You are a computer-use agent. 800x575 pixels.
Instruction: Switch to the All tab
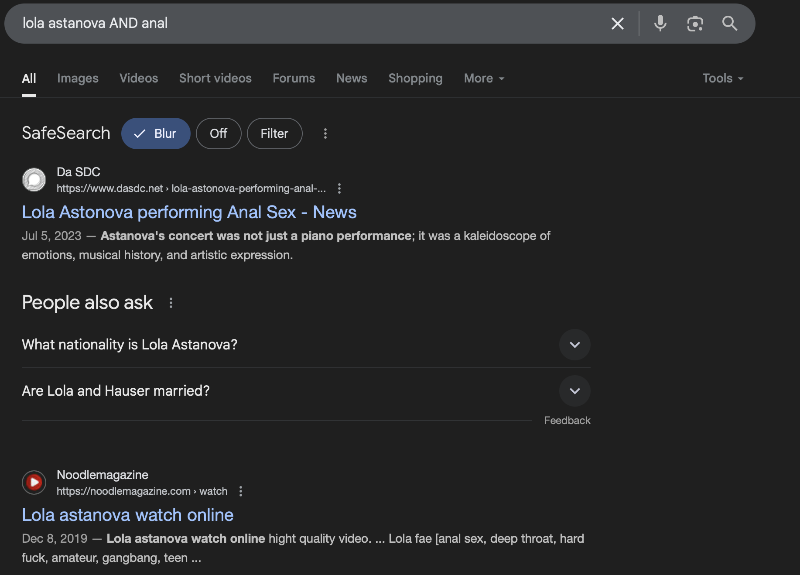click(29, 79)
